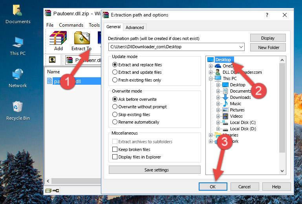302x204 pixels.
Task: Close the Extraction path and options dialog
Action: tap(285, 15)
